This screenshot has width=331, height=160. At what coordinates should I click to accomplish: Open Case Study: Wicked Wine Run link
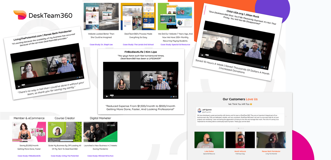coord(100,156)
